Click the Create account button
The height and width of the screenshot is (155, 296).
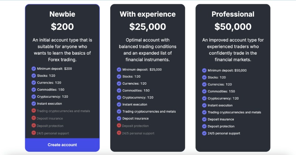tap(62, 145)
